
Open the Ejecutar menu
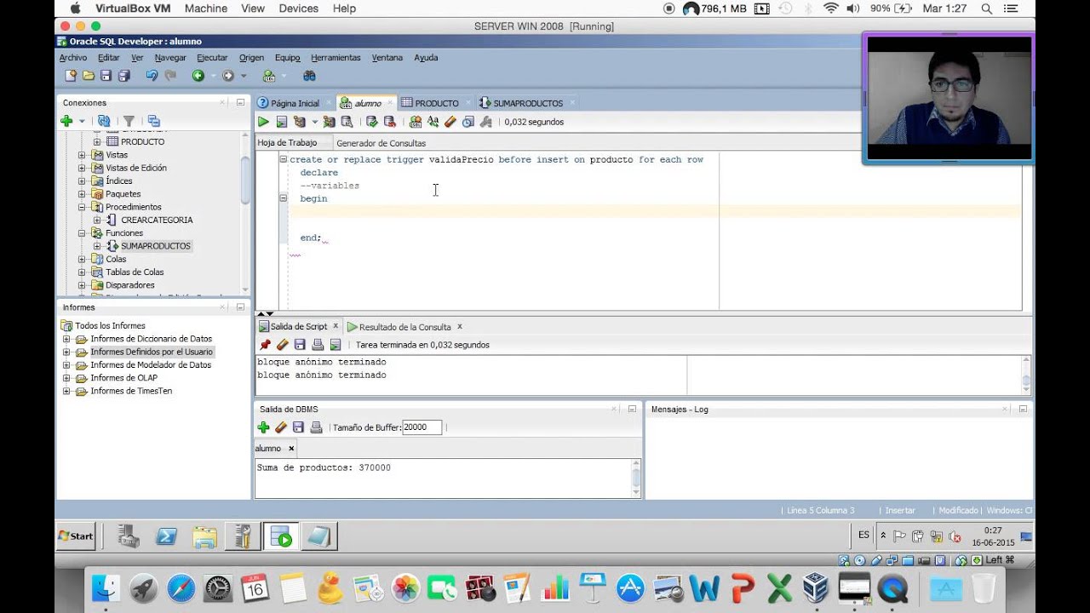click(x=212, y=58)
